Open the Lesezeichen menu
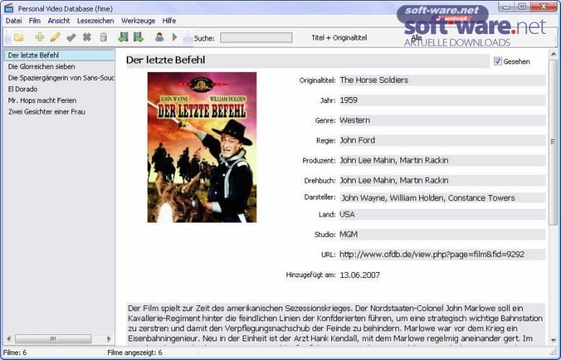Viewport: 561px width, 360px height. pyautogui.click(x=96, y=21)
